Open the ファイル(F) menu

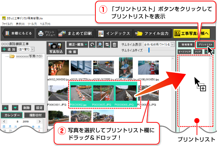[x=7, y=24]
